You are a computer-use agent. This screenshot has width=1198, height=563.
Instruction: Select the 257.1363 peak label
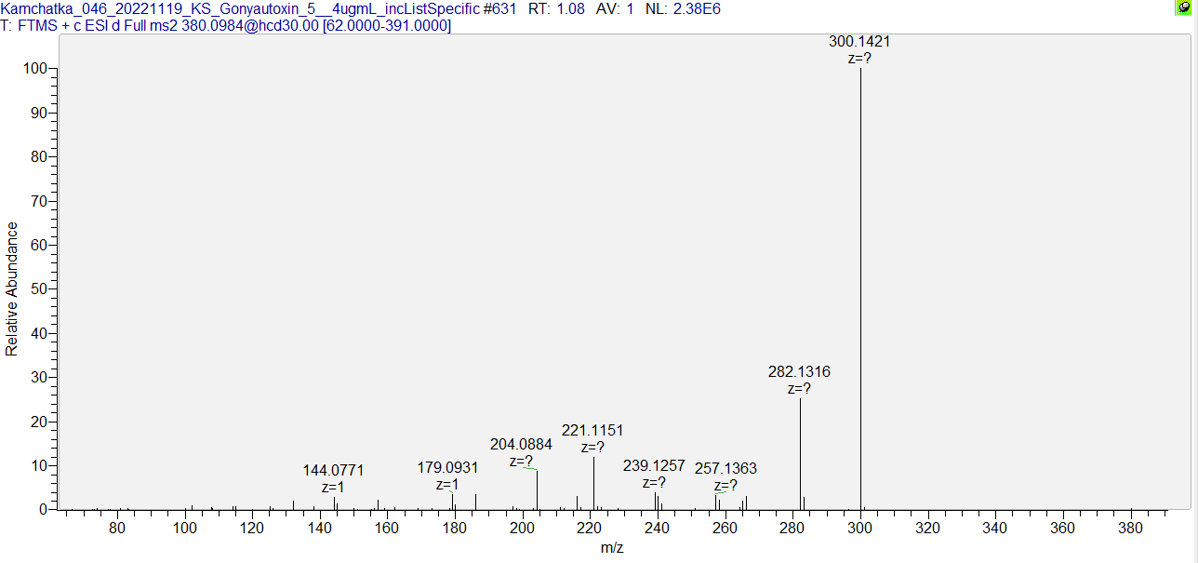(x=725, y=469)
